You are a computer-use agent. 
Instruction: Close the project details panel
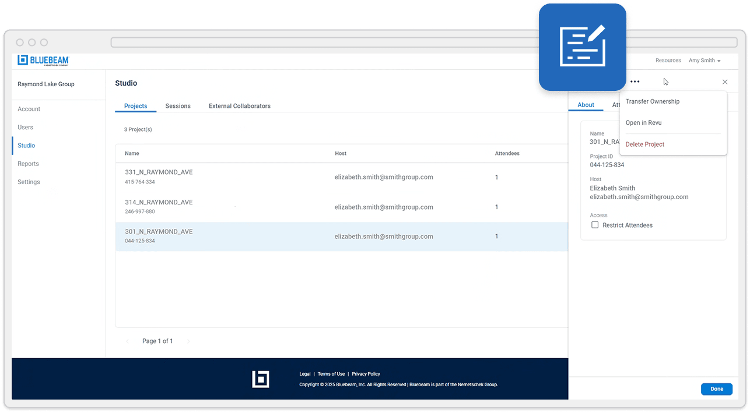coord(725,82)
